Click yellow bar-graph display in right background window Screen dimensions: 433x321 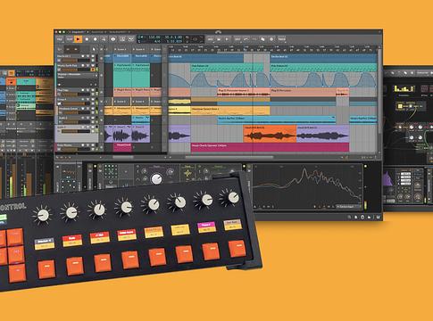404,88
